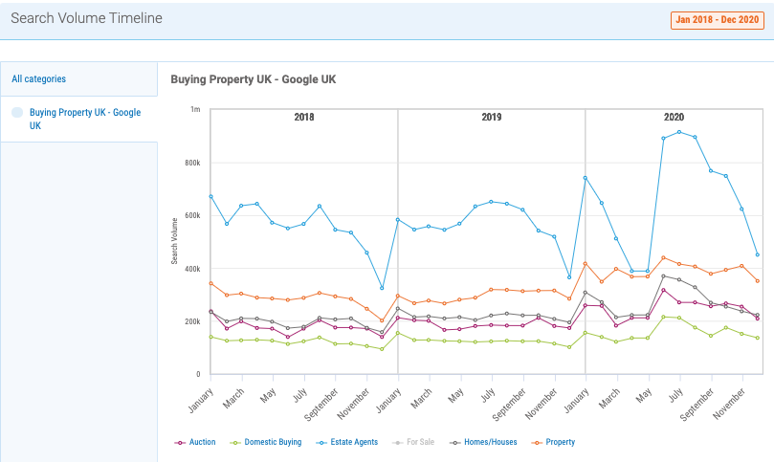Select All categories in the sidebar
This screenshot has height=462, width=774.
coord(38,79)
